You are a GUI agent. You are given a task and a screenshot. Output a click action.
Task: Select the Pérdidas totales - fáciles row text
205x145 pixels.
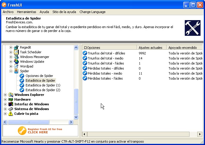(105, 78)
